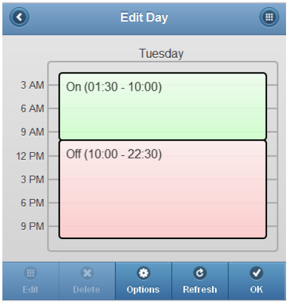Click the Options label in toolbar
289x303 pixels.
[x=143, y=289]
